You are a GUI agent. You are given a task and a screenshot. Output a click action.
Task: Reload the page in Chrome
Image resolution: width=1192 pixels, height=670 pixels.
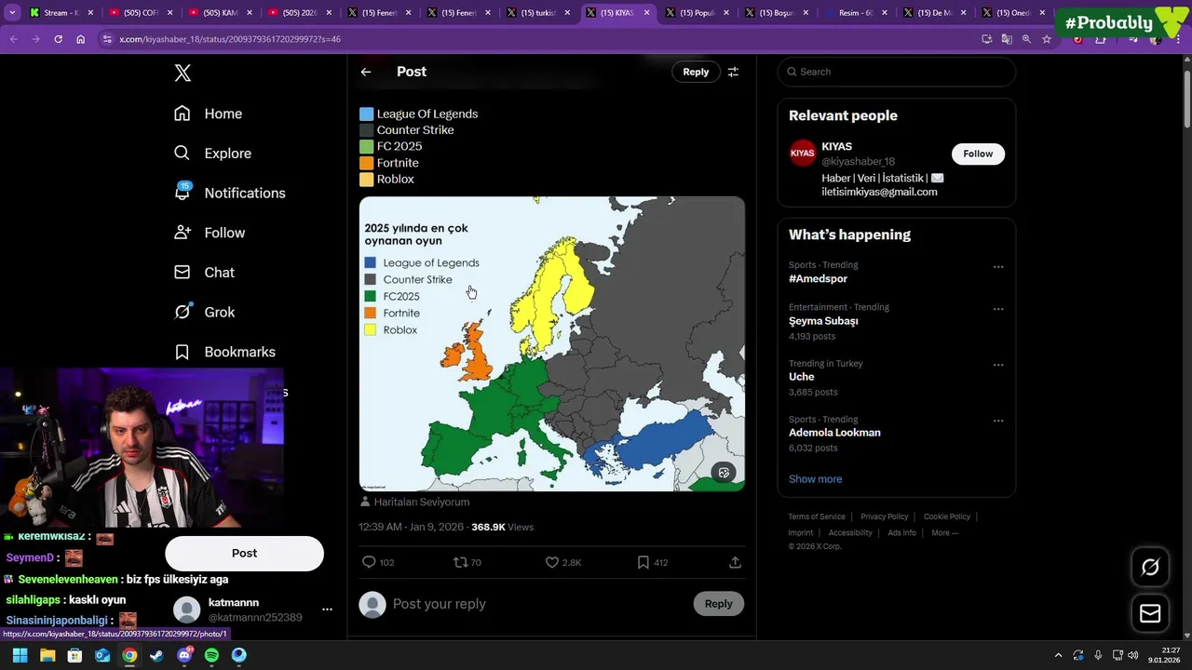[x=58, y=39]
